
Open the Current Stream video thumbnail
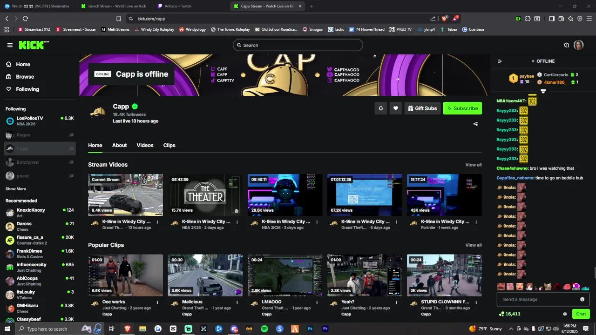point(126,195)
